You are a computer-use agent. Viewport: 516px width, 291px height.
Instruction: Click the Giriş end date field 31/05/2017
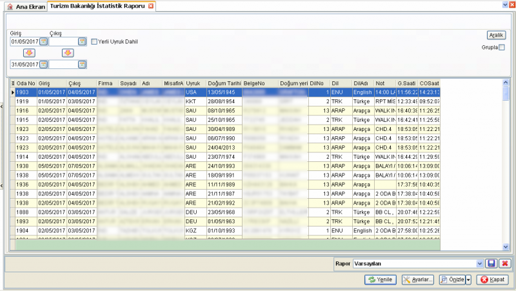25,65
